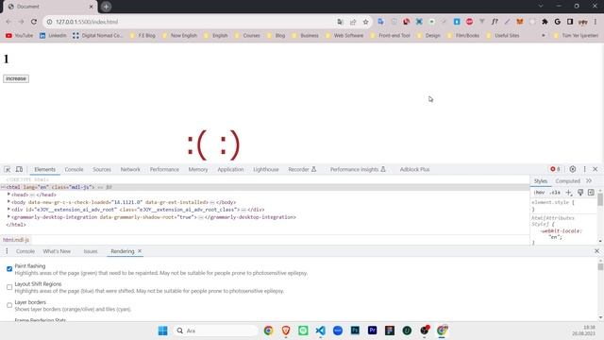Click the translate icon in address bar
The width and height of the screenshot is (604, 340).
coord(340,22)
